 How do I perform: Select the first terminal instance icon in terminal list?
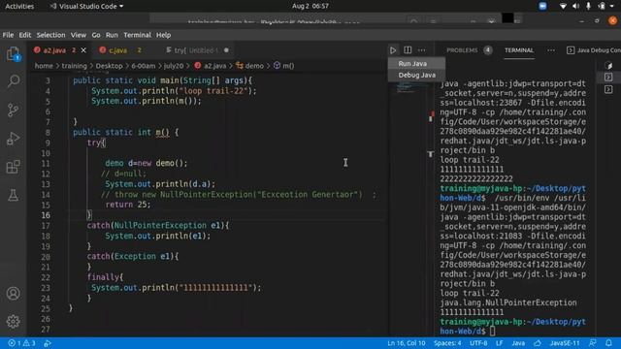[x=608, y=65]
